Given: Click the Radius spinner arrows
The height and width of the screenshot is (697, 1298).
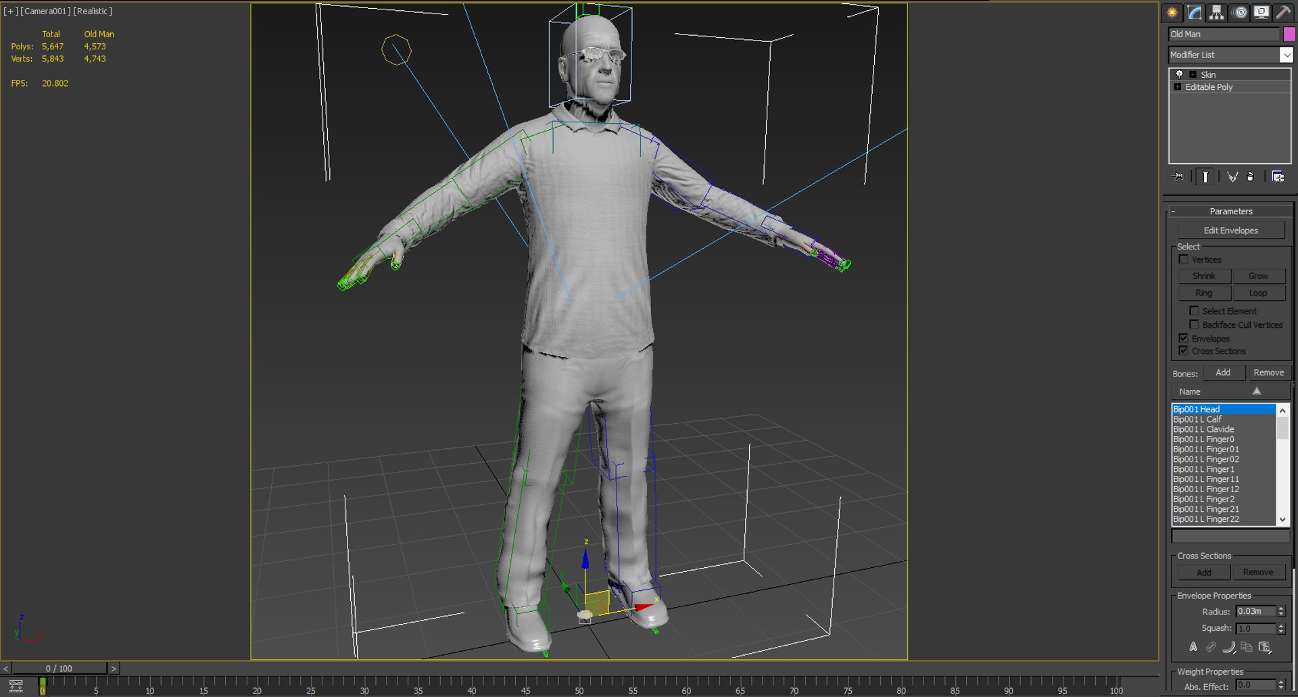Looking at the screenshot, I should tap(1280, 611).
